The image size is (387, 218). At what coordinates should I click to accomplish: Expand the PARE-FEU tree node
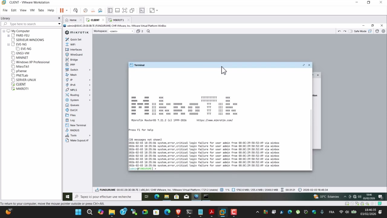[x=8, y=35]
